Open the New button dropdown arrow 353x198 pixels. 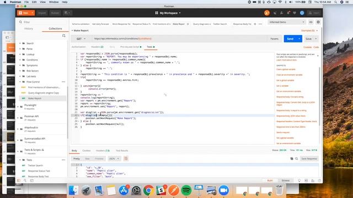pos(33,13)
